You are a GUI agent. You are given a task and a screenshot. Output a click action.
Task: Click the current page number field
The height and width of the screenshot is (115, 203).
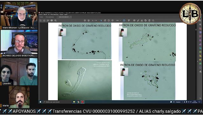point(93,21)
